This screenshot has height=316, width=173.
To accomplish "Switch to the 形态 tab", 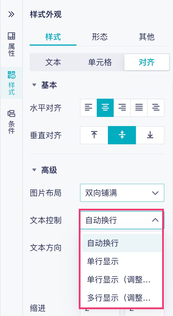I will click(100, 37).
